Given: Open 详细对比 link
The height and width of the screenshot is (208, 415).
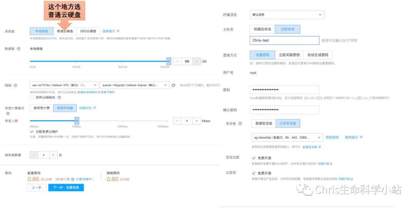Looking at the screenshot, I should [87, 108].
